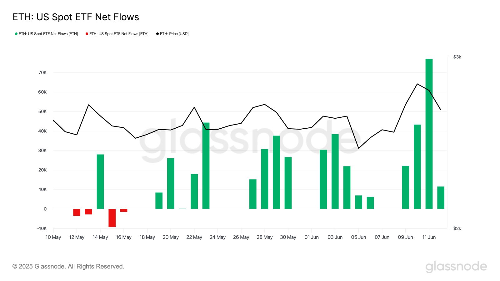This screenshot has width=500, height=281.
Task: Click the green bar at 14 May
Action: pyautogui.click(x=100, y=182)
